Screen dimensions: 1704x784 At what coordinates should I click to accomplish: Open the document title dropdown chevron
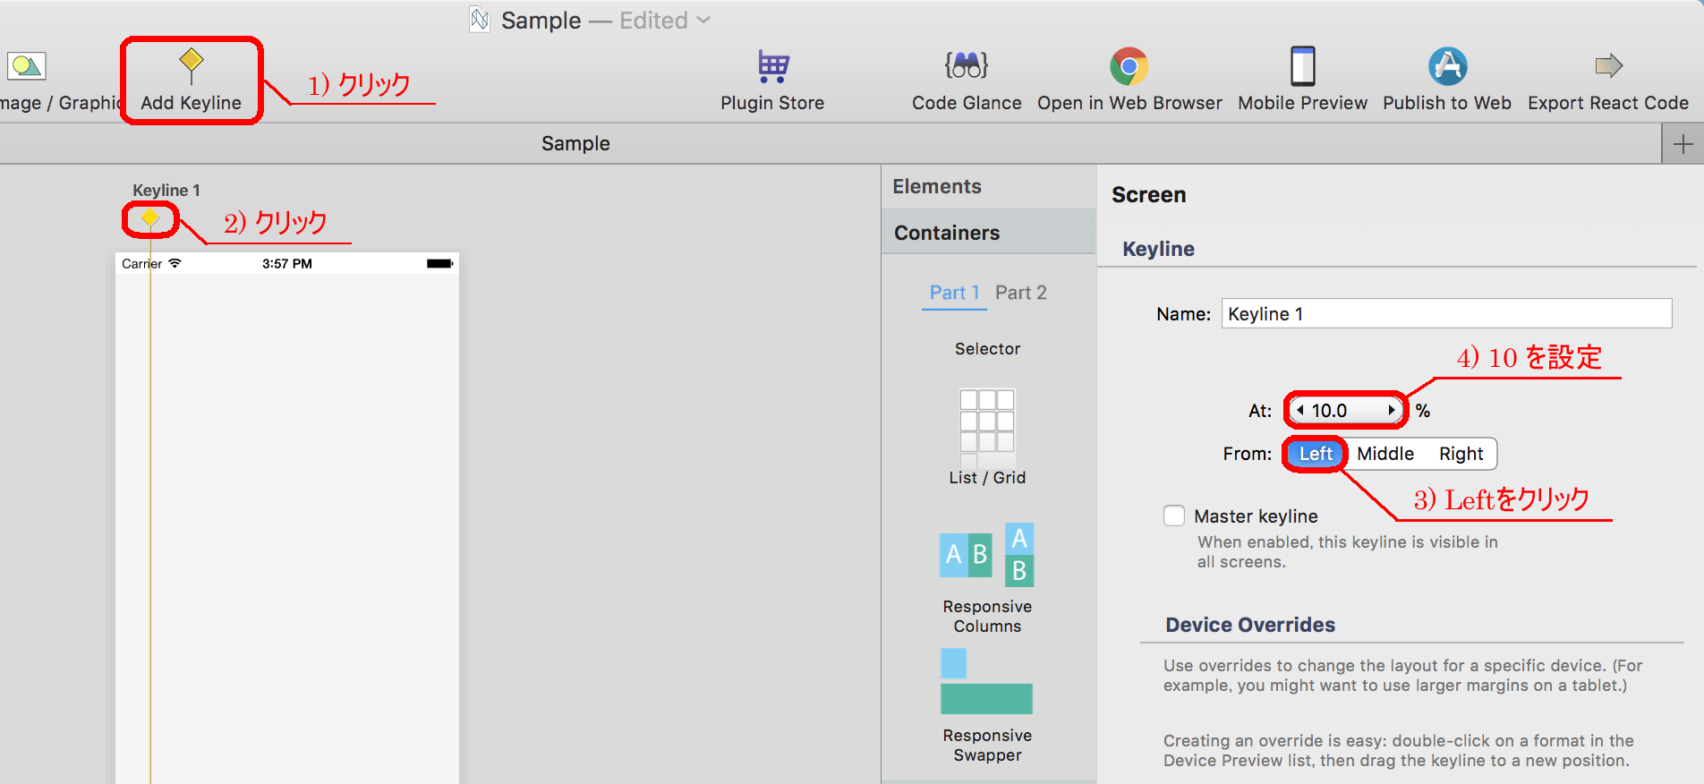703,20
